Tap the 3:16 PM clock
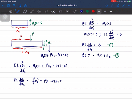Viewport: 132px width, 99px height. (x=4, y=1)
